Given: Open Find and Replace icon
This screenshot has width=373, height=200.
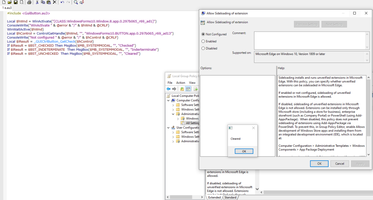Looking at the screenshot, I should click(x=82, y=2).
